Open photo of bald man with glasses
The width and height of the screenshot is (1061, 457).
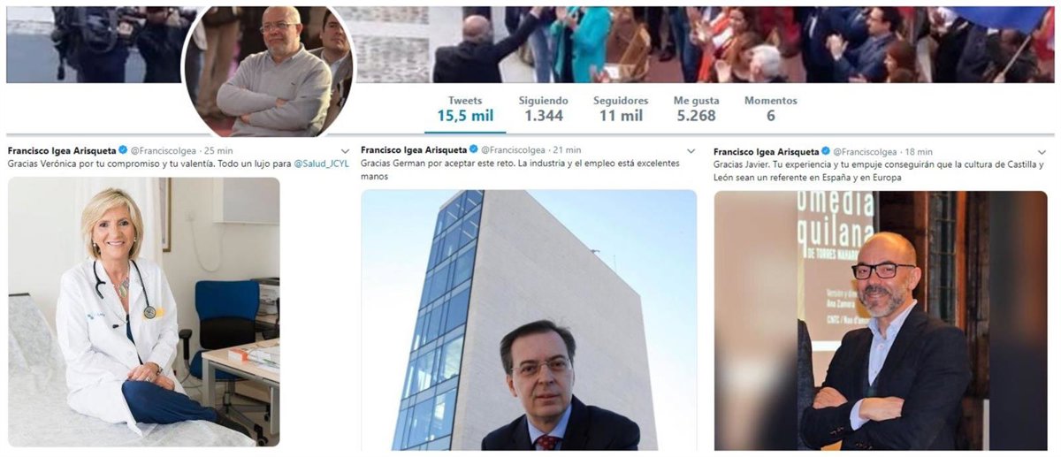(881, 320)
